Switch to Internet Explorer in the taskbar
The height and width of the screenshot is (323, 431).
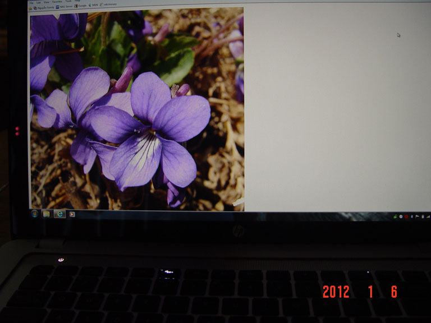tap(59, 214)
